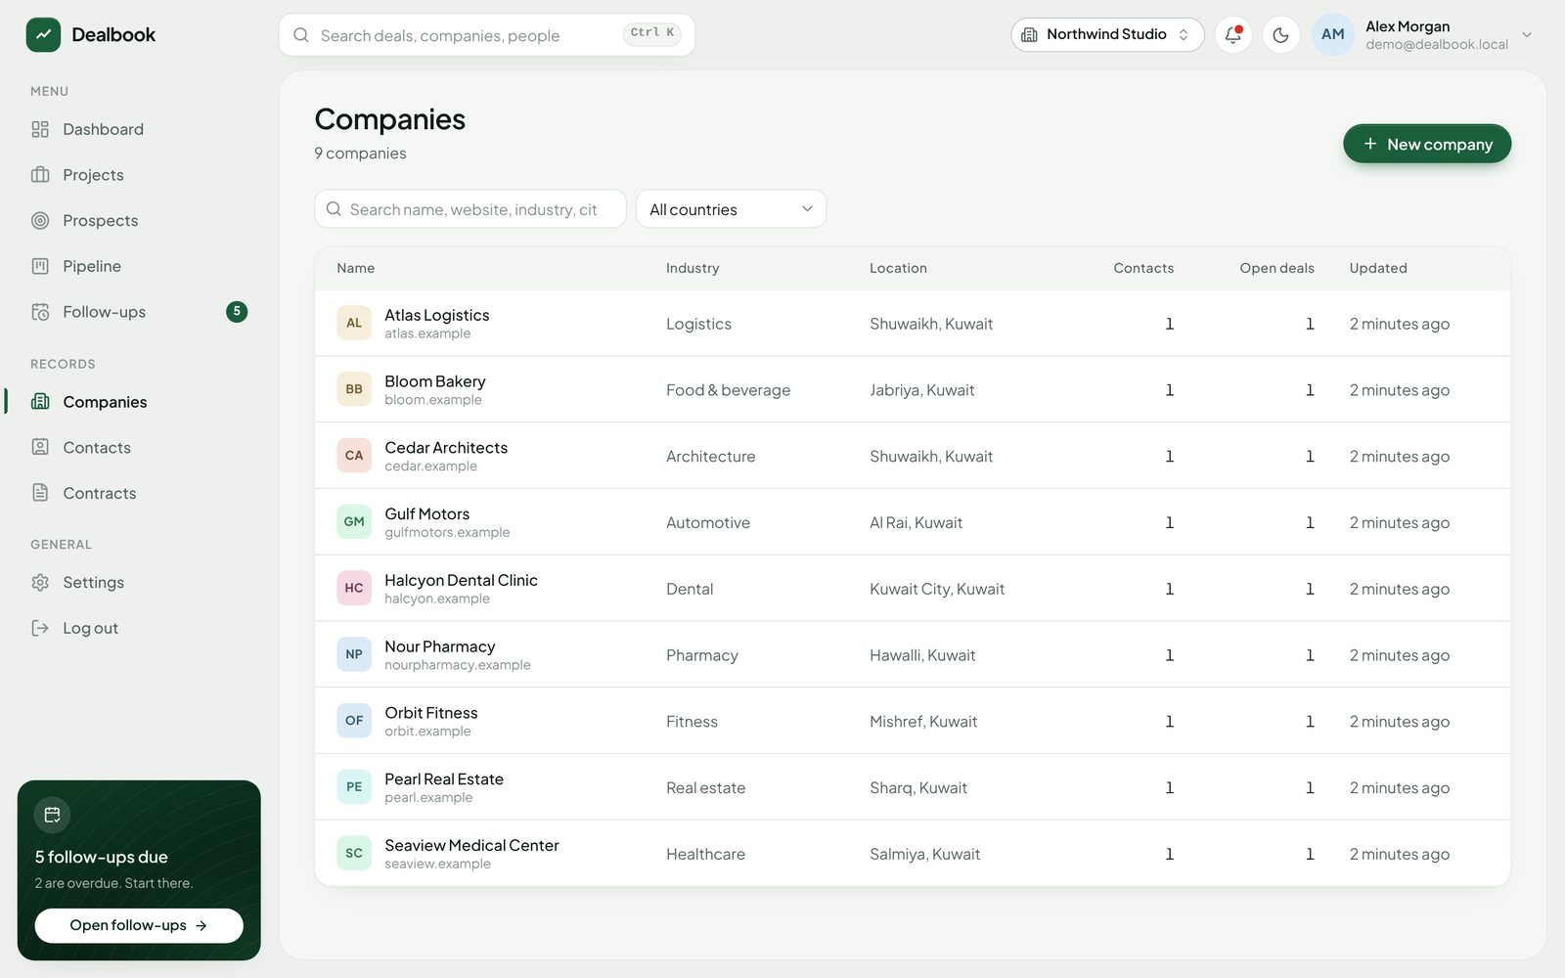Expand the All countries filter dropdown

click(x=731, y=209)
